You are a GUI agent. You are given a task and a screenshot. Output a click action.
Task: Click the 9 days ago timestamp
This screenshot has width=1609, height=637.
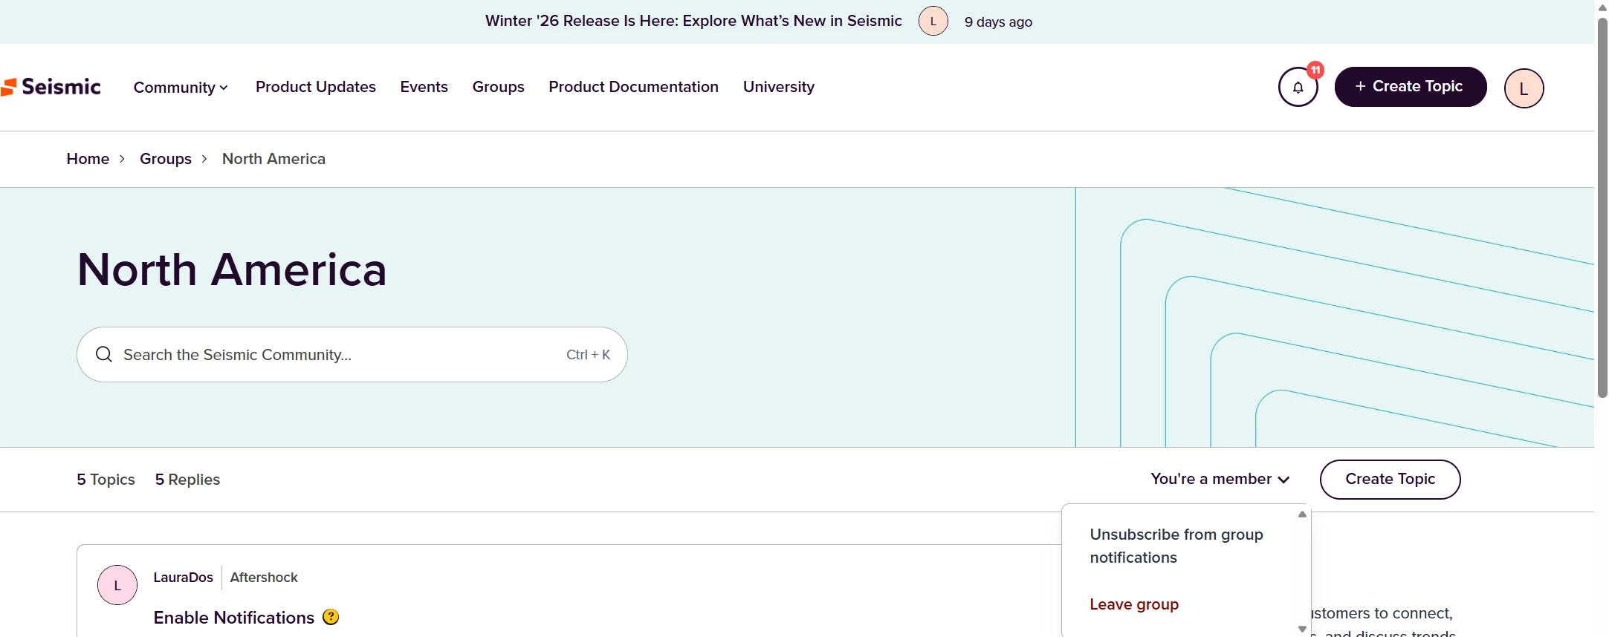998,22
